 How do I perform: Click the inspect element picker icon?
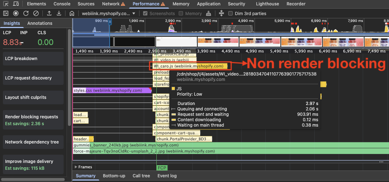6,4
